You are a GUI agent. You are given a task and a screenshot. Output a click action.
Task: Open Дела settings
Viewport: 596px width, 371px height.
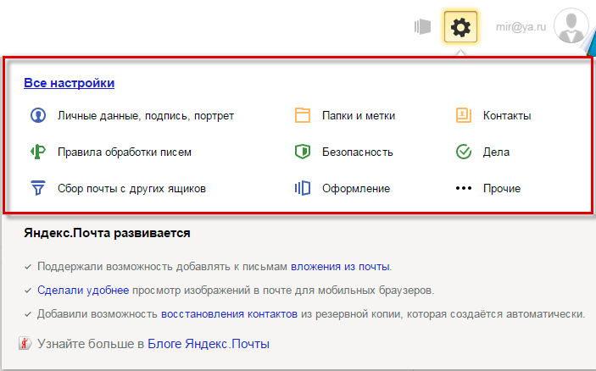point(496,152)
